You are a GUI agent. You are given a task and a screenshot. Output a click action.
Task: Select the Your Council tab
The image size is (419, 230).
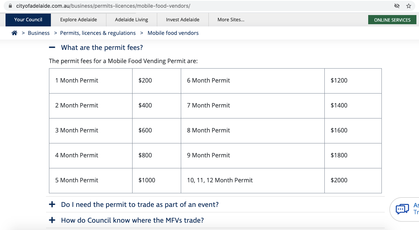(x=28, y=20)
